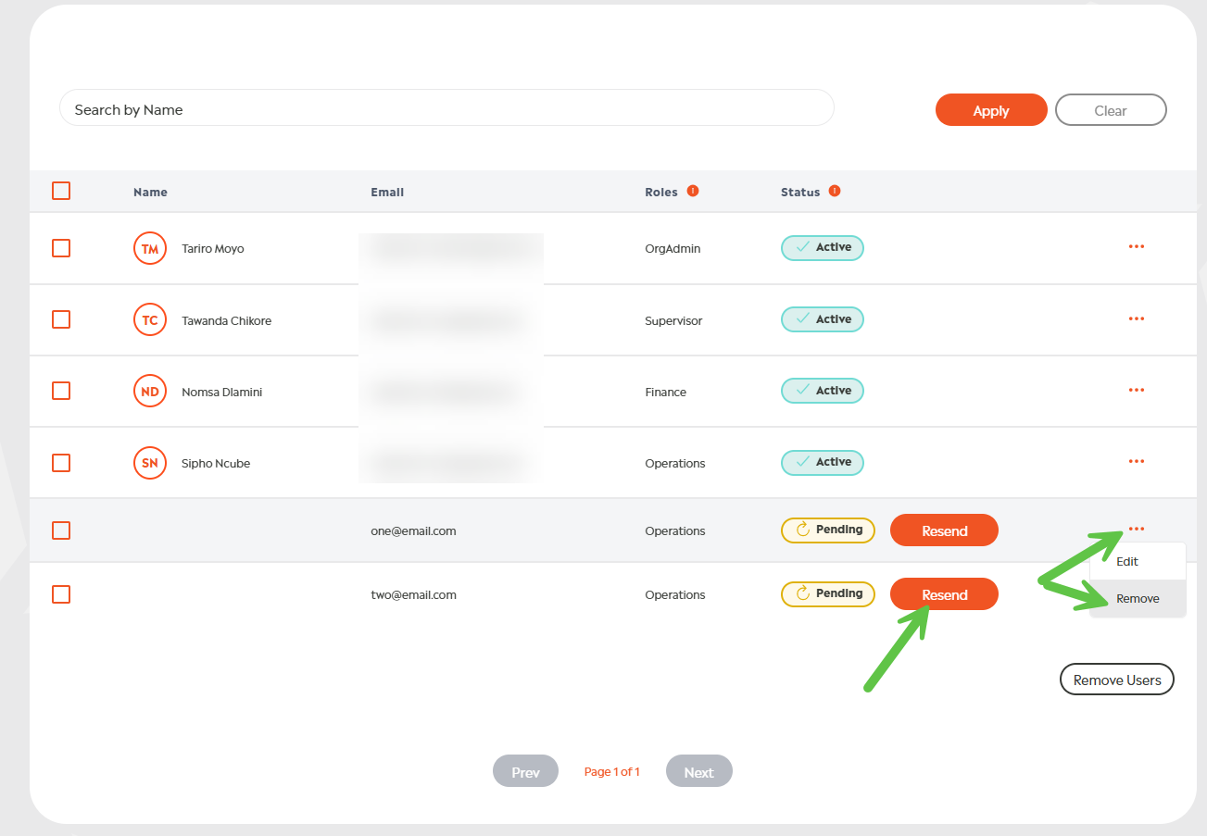
Task: Click the SN avatar for Sipho Ncube
Action: point(150,463)
